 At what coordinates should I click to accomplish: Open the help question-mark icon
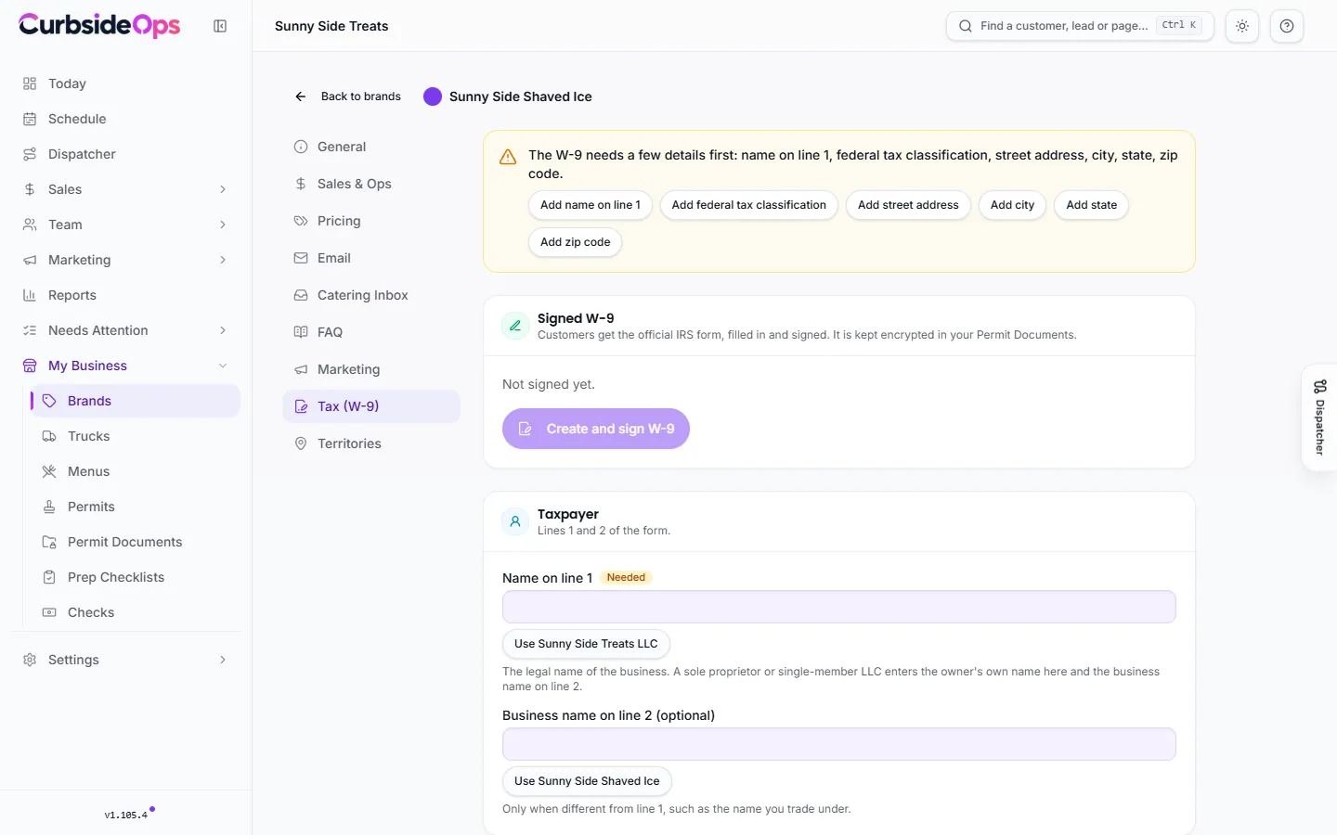point(1287,26)
